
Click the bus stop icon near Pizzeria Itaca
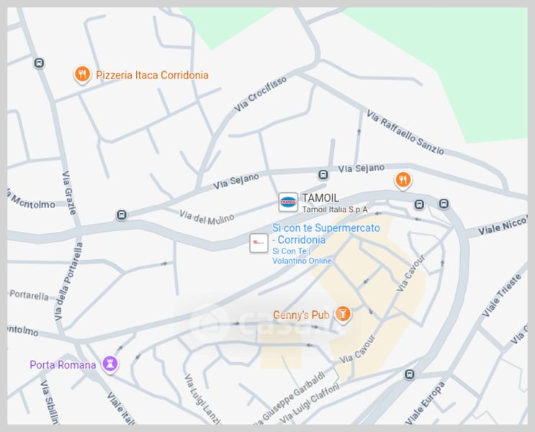[39, 63]
